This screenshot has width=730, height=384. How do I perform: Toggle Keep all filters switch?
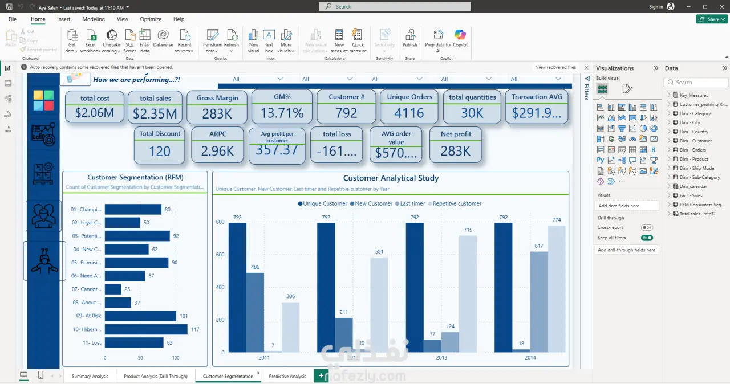click(x=647, y=238)
